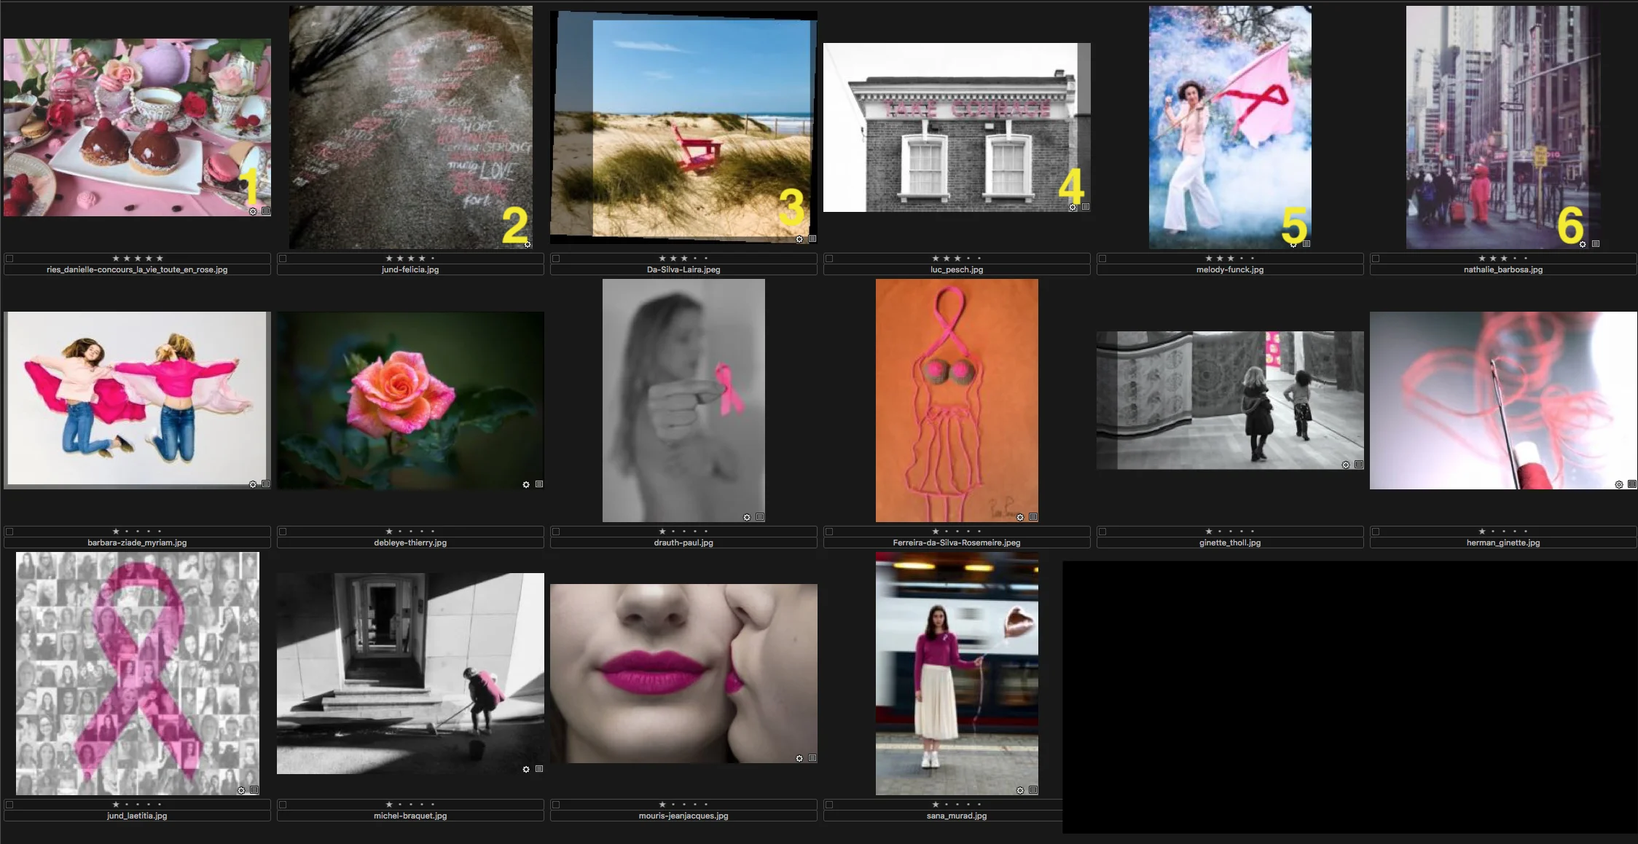Click the metadata badge on jund_laetitia ribbon image

pyautogui.click(x=254, y=790)
